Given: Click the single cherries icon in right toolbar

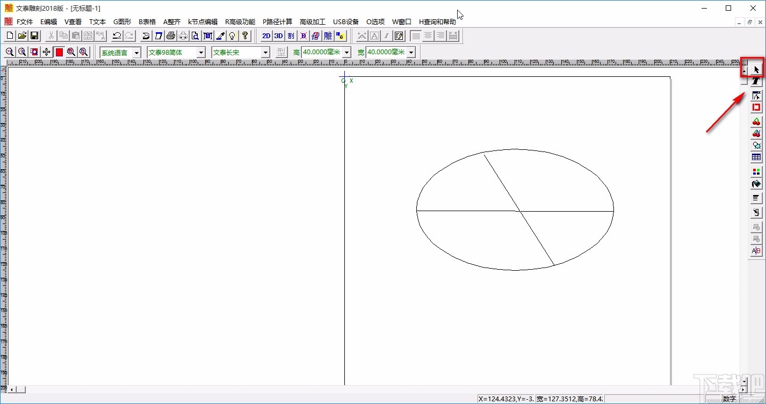Looking at the screenshot, I should [x=756, y=122].
